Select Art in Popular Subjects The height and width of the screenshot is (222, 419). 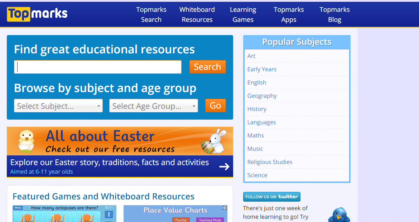tap(297, 56)
